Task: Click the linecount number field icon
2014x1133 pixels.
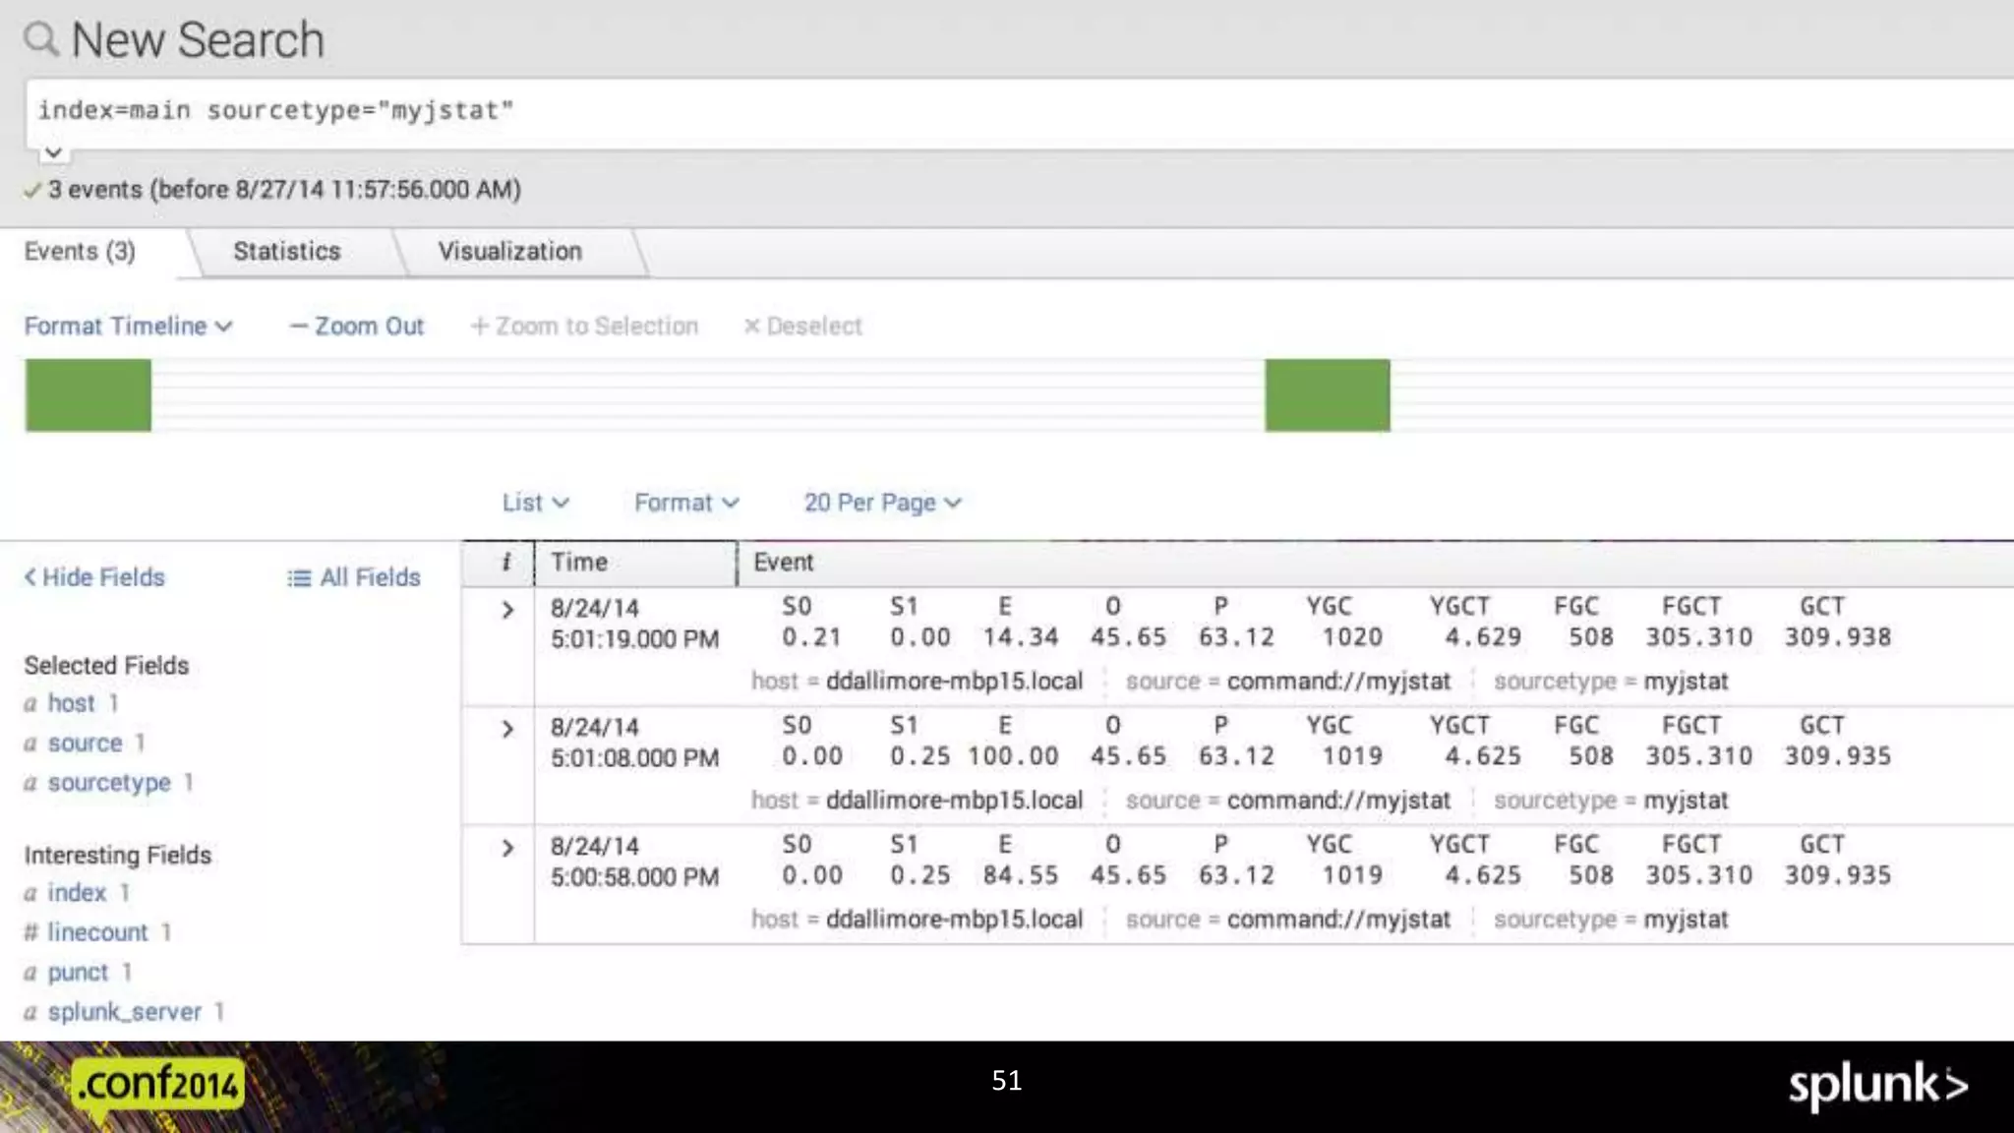Action: click(x=30, y=932)
